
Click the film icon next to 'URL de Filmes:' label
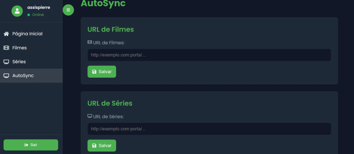click(90, 42)
